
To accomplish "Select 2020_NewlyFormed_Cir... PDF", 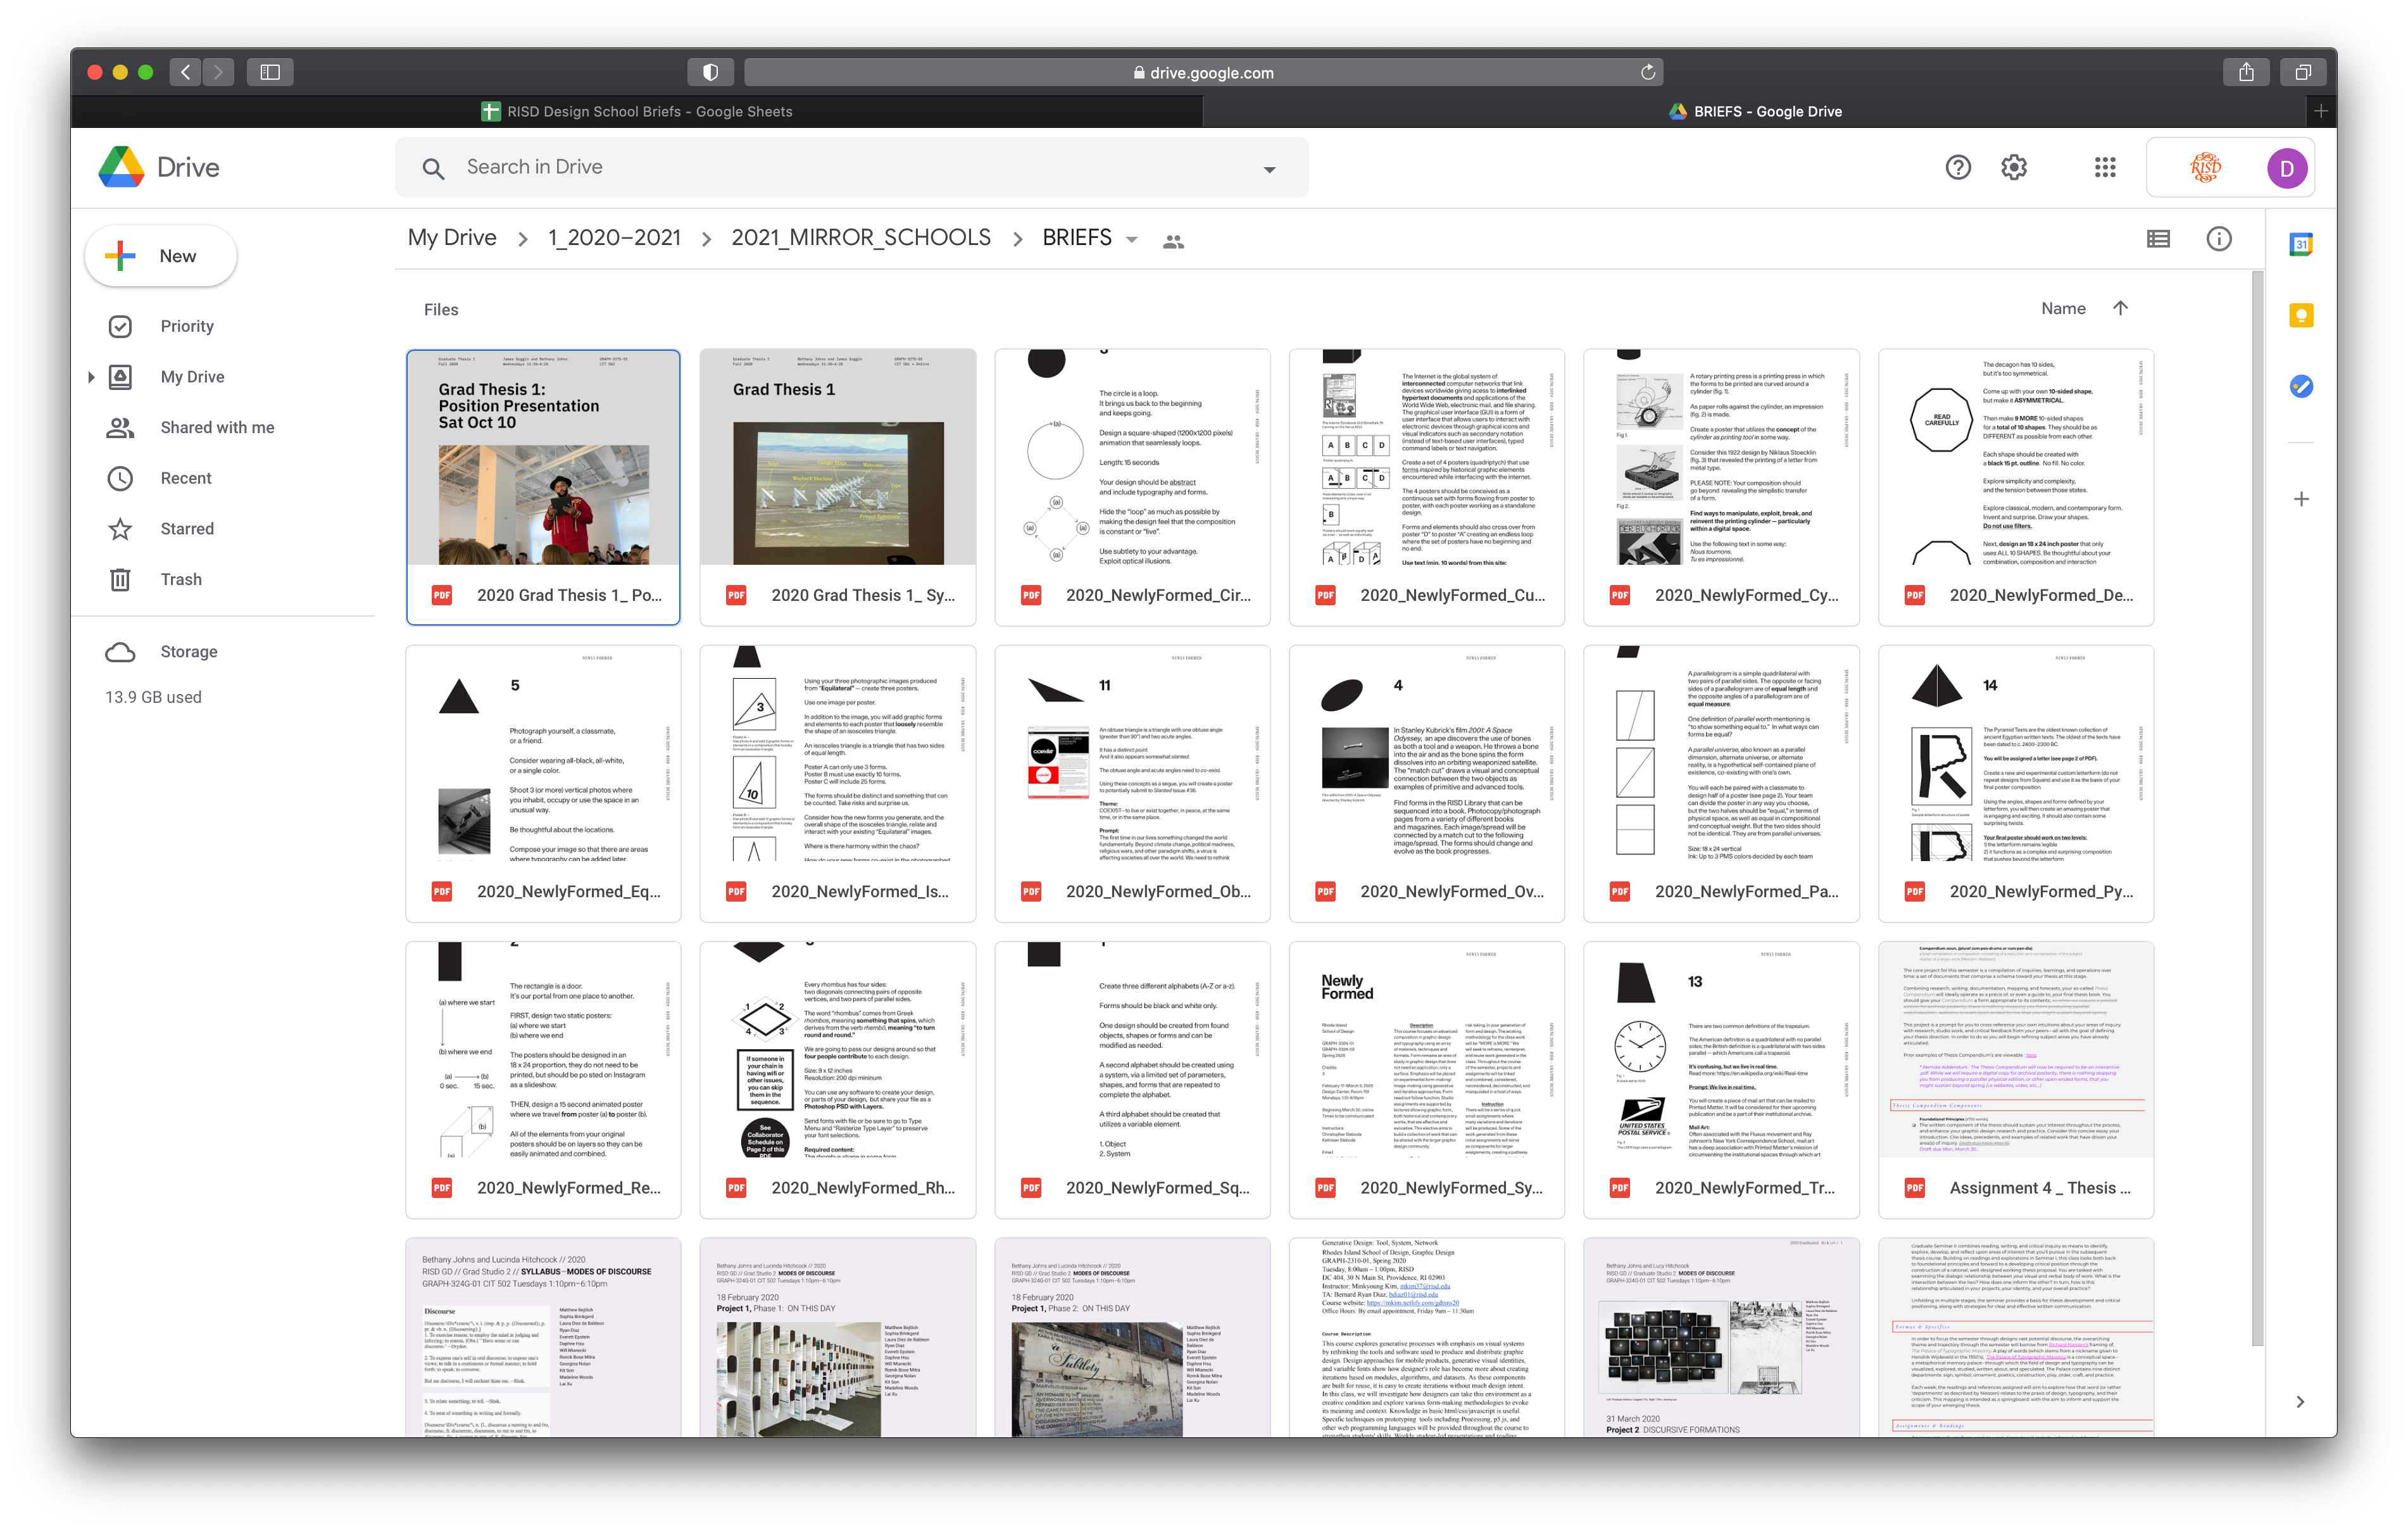I will pos(1132,487).
